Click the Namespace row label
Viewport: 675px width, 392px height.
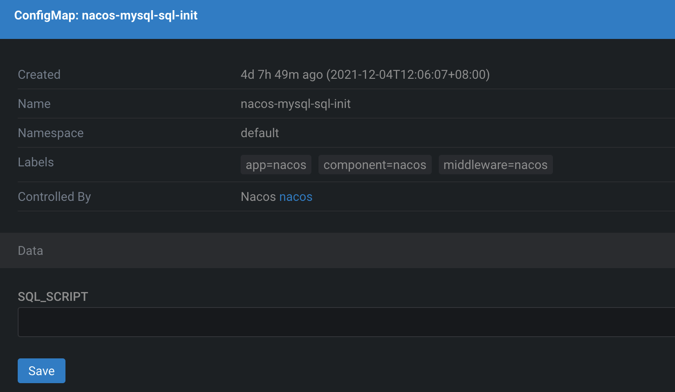[x=50, y=133]
